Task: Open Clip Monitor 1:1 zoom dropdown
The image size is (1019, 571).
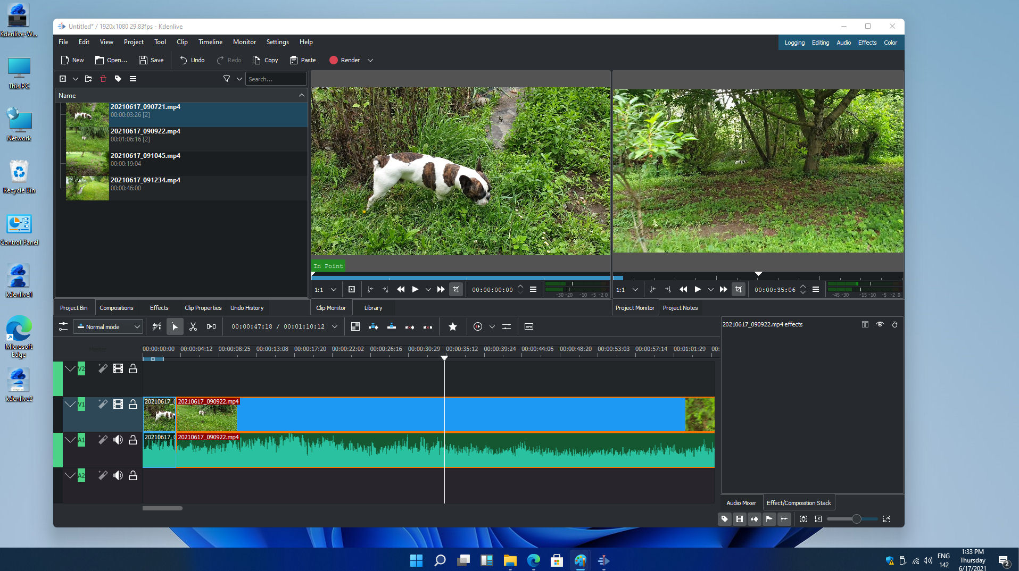Action: 326,289
